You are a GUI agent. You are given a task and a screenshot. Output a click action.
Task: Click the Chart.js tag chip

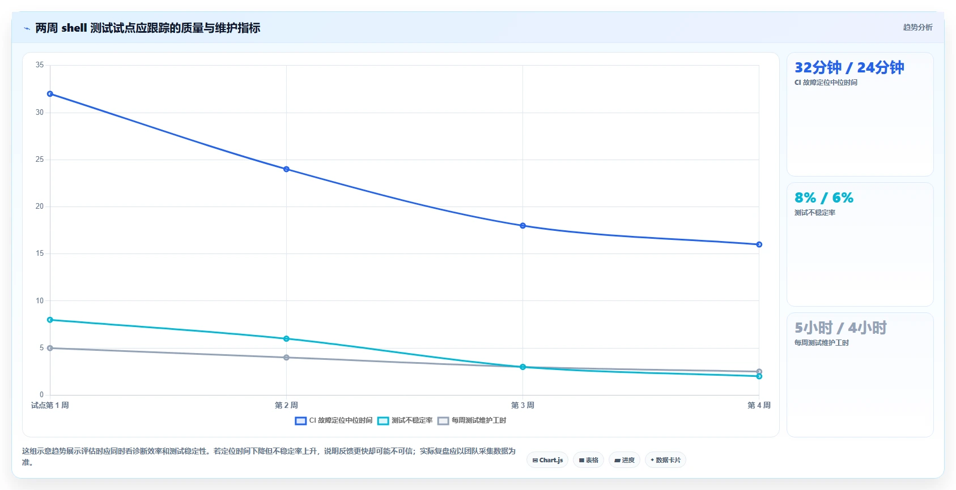click(547, 460)
